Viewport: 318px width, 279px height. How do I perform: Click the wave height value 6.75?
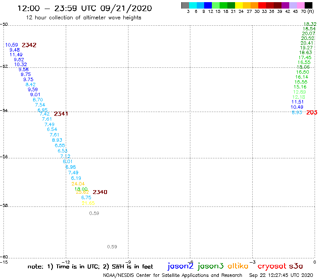pyautogui.click(x=86, y=197)
